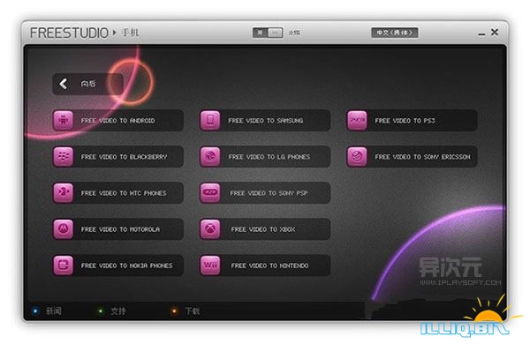
Task: Toggle the on/off switch in title bar
Action: point(268,33)
